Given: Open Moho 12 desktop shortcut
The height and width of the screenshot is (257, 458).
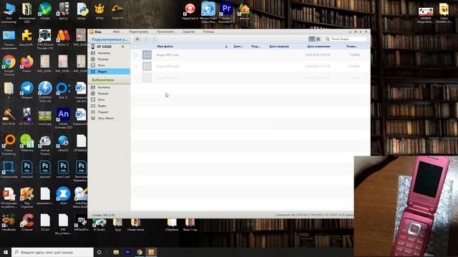Looking at the screenshot, I should tap(63, 37).
